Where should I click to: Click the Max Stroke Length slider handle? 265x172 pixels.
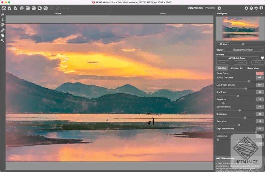tap(246, 89)
